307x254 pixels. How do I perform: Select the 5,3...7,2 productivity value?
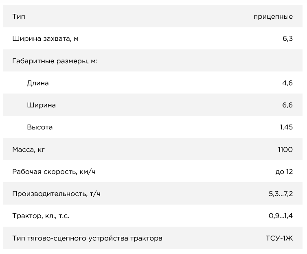tap(281, 194)
